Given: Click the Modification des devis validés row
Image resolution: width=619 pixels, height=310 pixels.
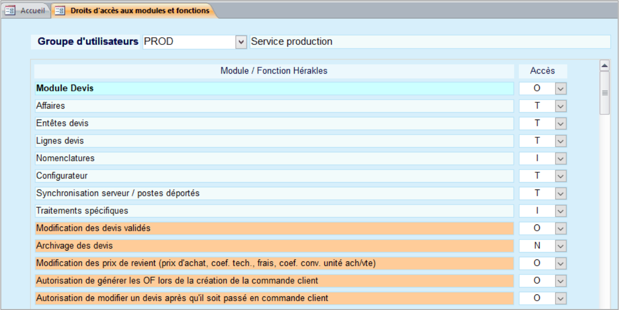Looking at the screenshot, I should click(274, 228).
